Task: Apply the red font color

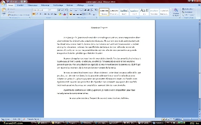Action: tap(65, 14)
